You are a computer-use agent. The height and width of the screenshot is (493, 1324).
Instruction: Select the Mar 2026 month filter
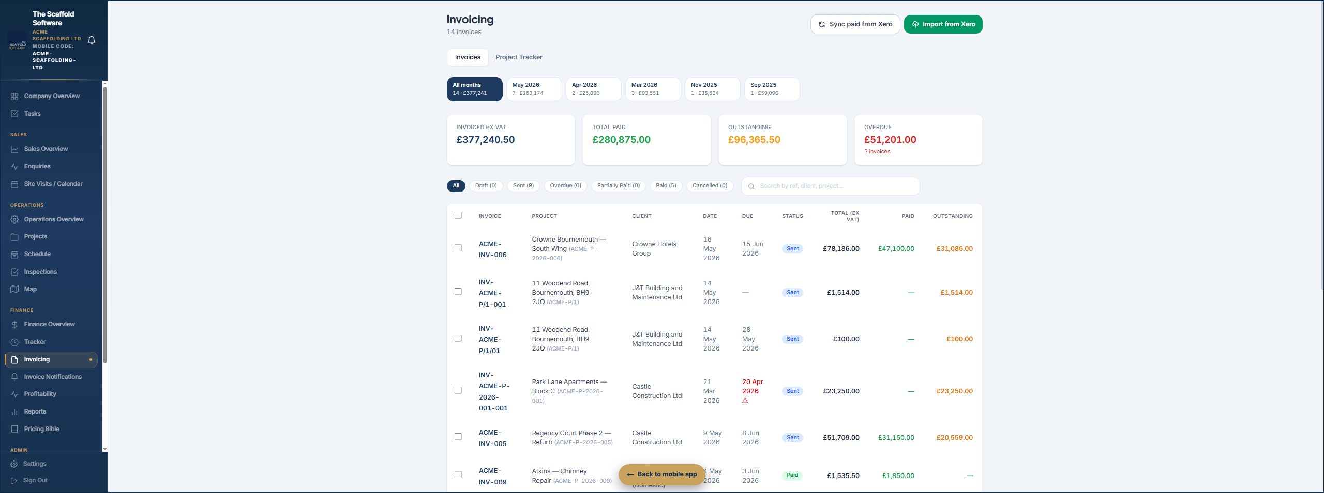[653, 89]
